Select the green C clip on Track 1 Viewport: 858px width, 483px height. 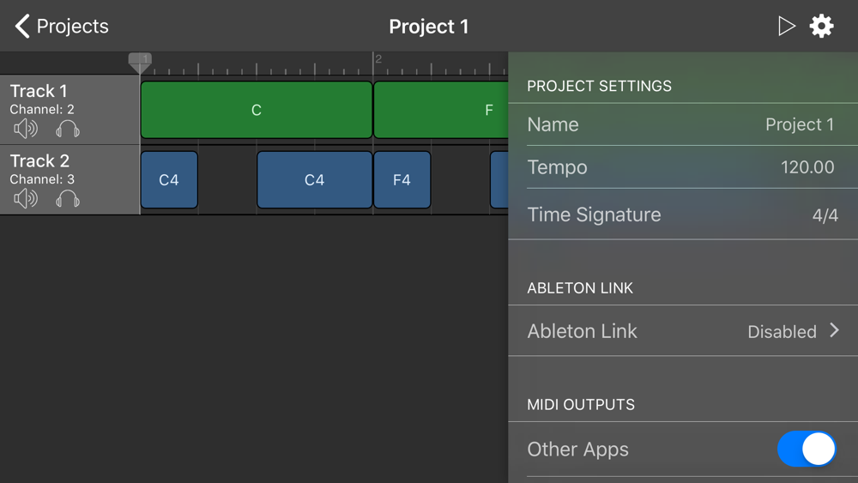point(256,110)
